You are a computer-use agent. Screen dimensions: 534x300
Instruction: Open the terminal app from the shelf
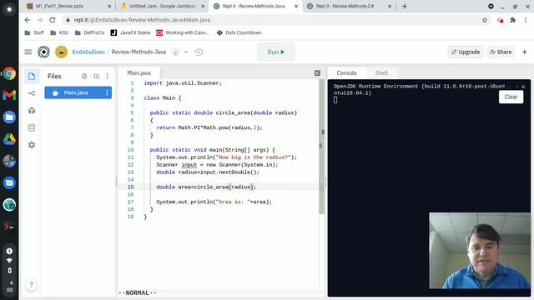point(9,226)
